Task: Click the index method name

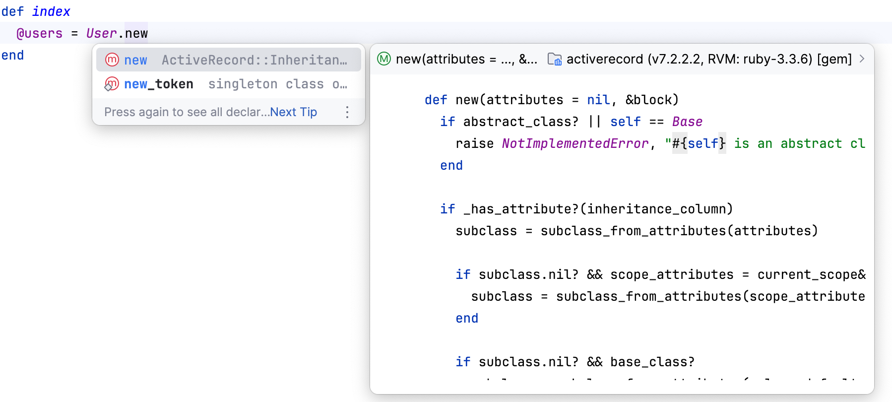Action: pos(51,11)
